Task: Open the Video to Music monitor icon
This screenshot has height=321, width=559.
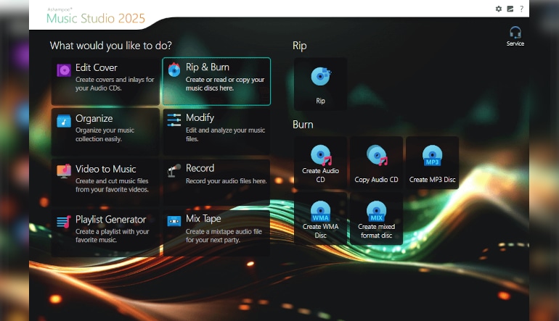Action: click(64, 171)
